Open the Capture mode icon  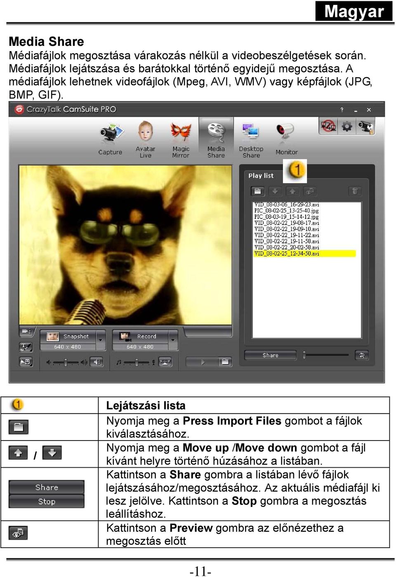111,139
